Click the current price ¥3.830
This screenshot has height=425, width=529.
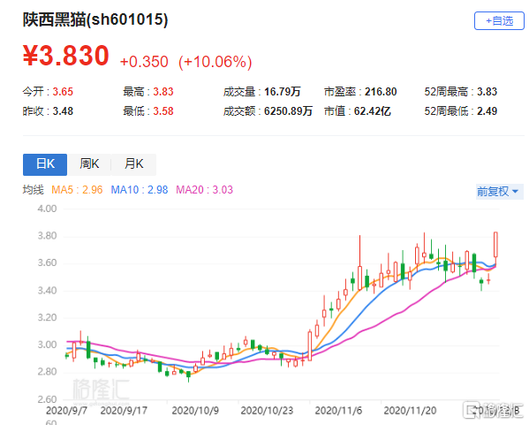pos(65,56)
